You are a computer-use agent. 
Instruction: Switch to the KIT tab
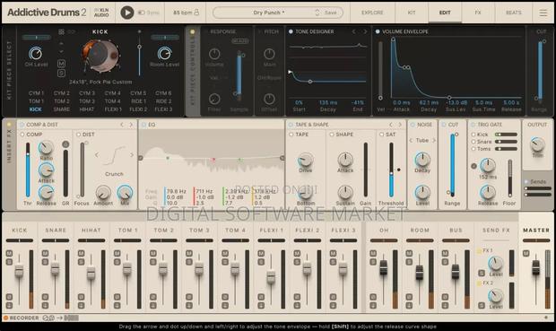click(x=412, y=13)
